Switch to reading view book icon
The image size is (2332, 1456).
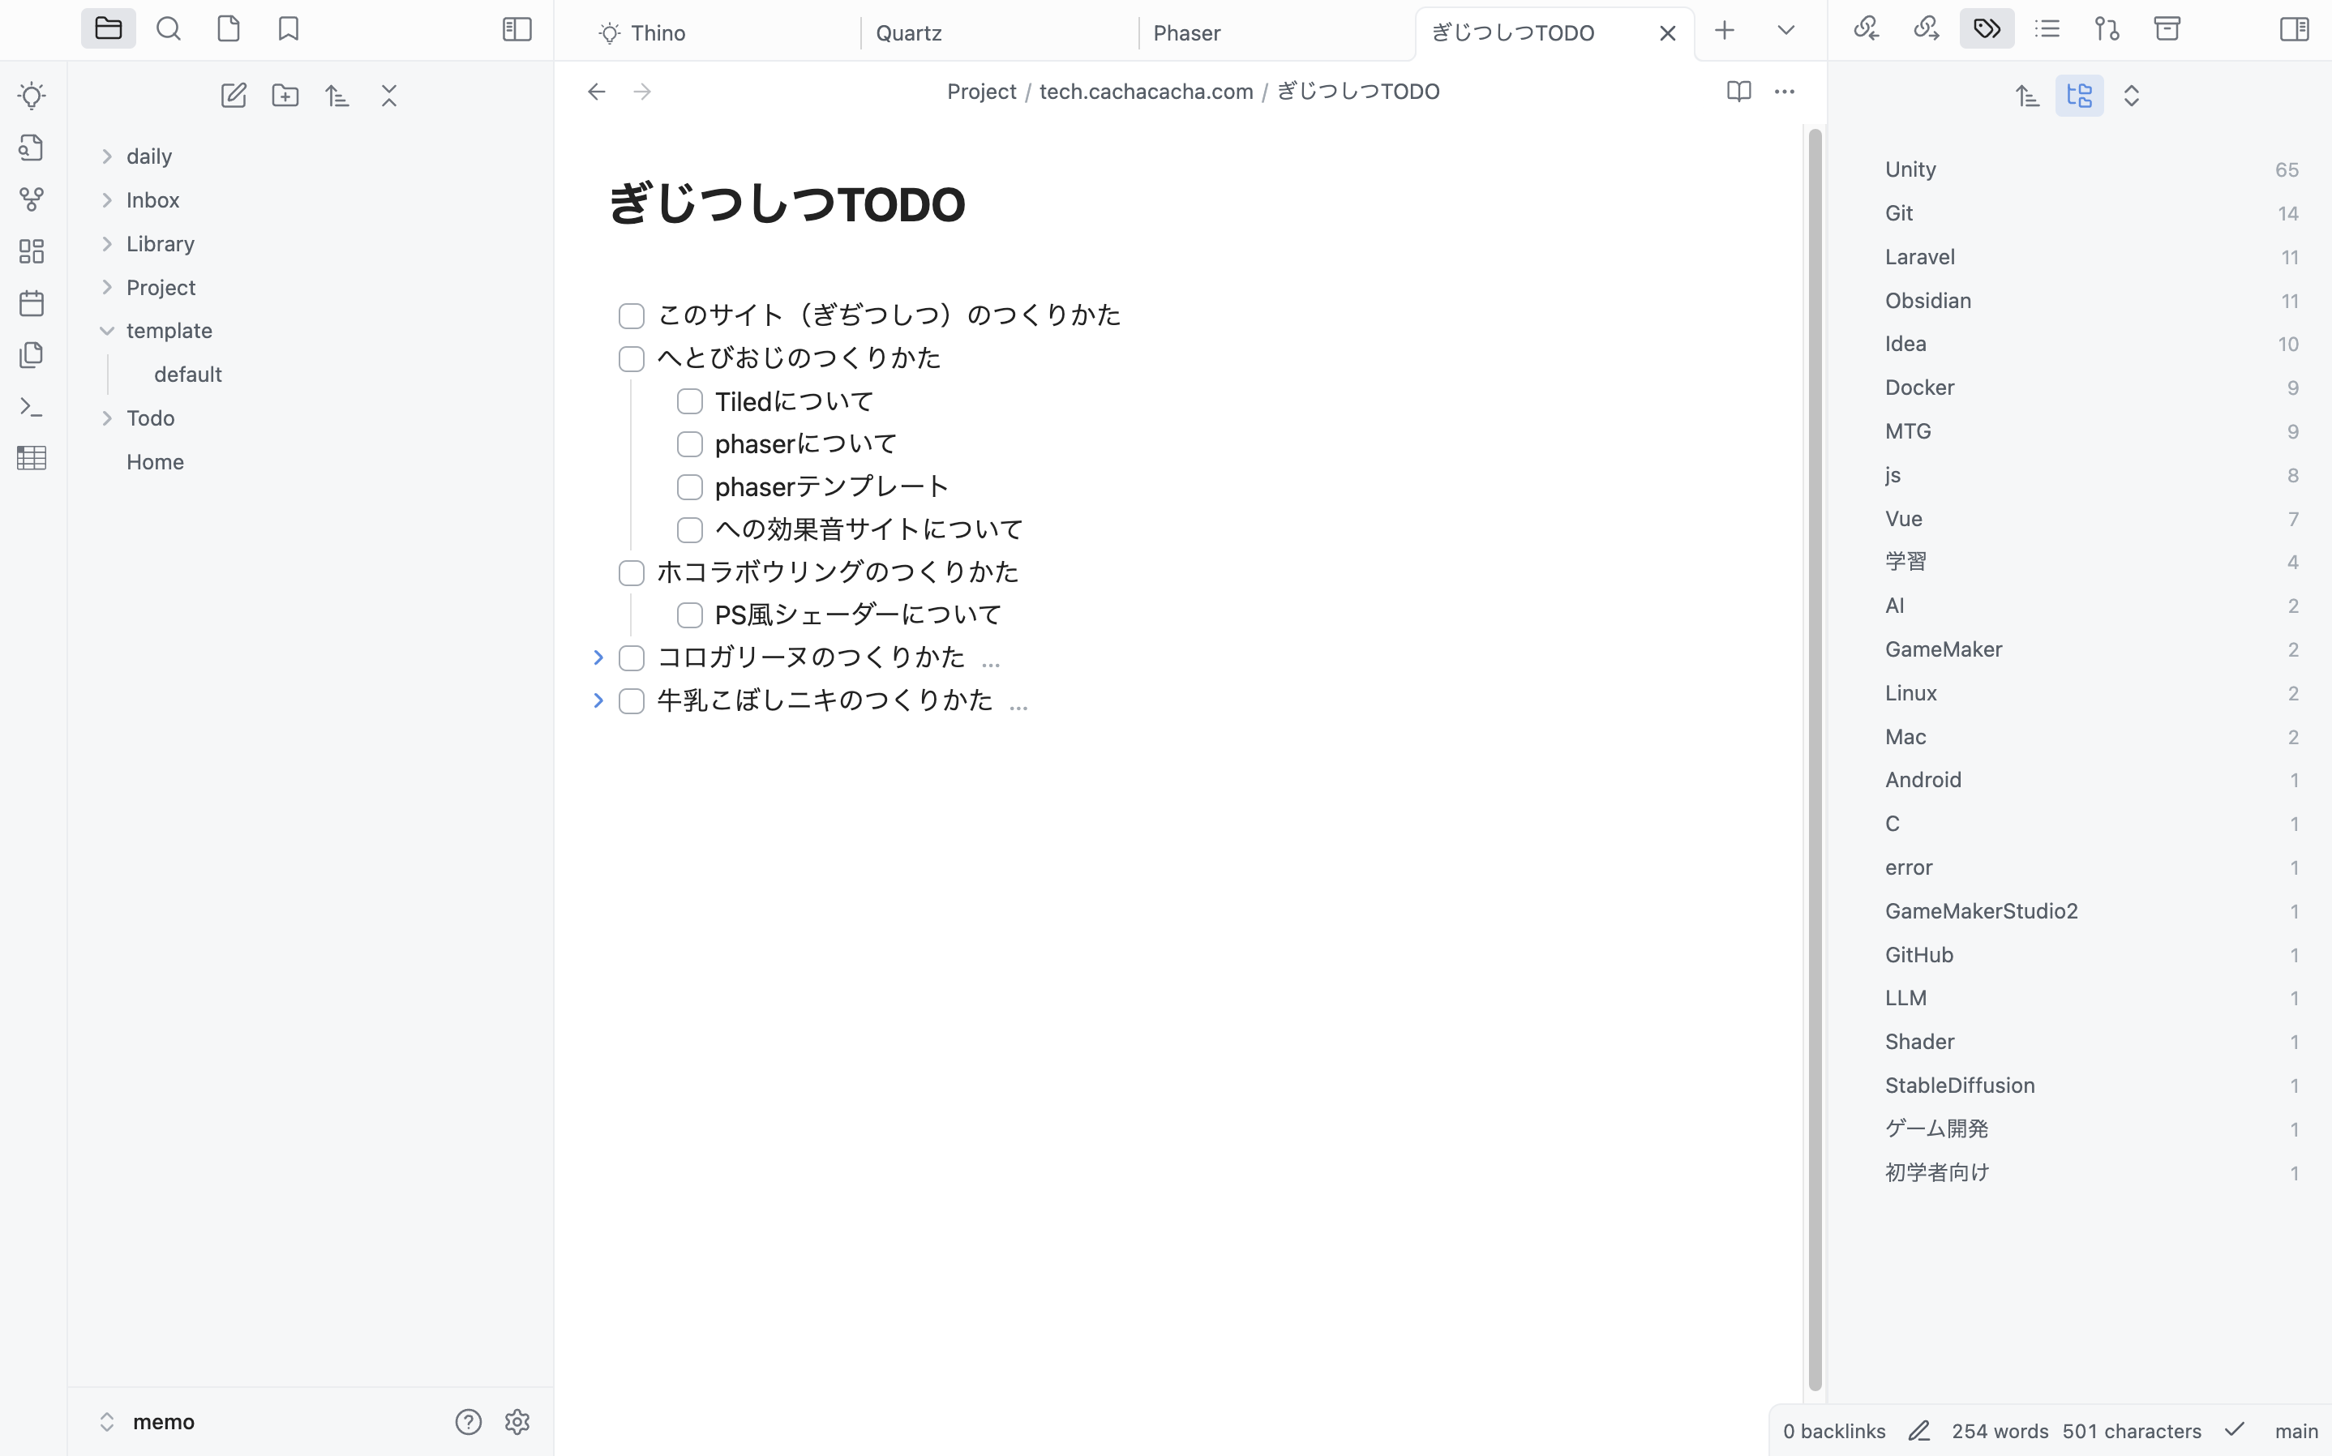point(1738,92)
